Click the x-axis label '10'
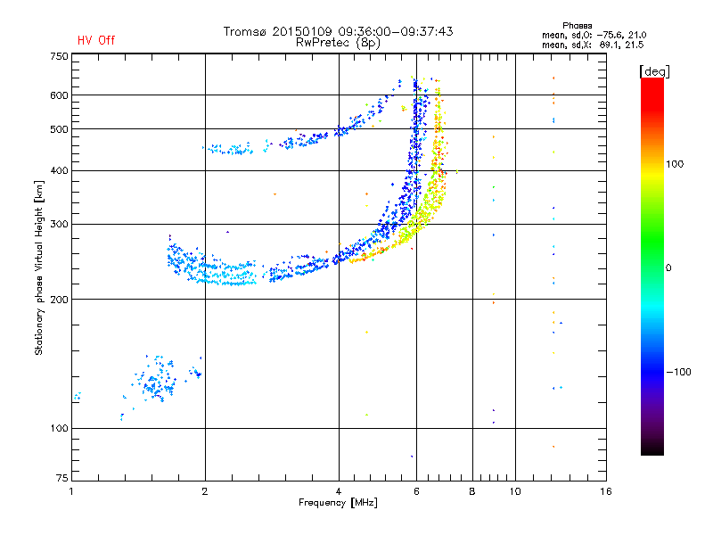713x535 pixels. (515, 491)
